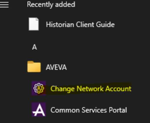Click the white page icon beside Historian
The image size is (150, 123).
pyautogui.click(x=34, y=24)
